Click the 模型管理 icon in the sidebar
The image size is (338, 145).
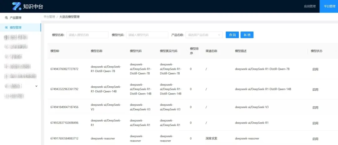(x=6, y=27)
